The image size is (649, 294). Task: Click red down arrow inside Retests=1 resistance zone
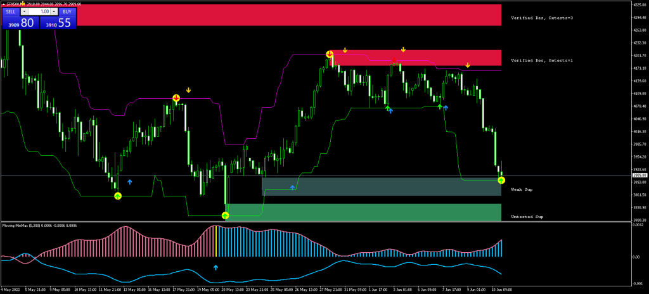[x=394, y=60]
